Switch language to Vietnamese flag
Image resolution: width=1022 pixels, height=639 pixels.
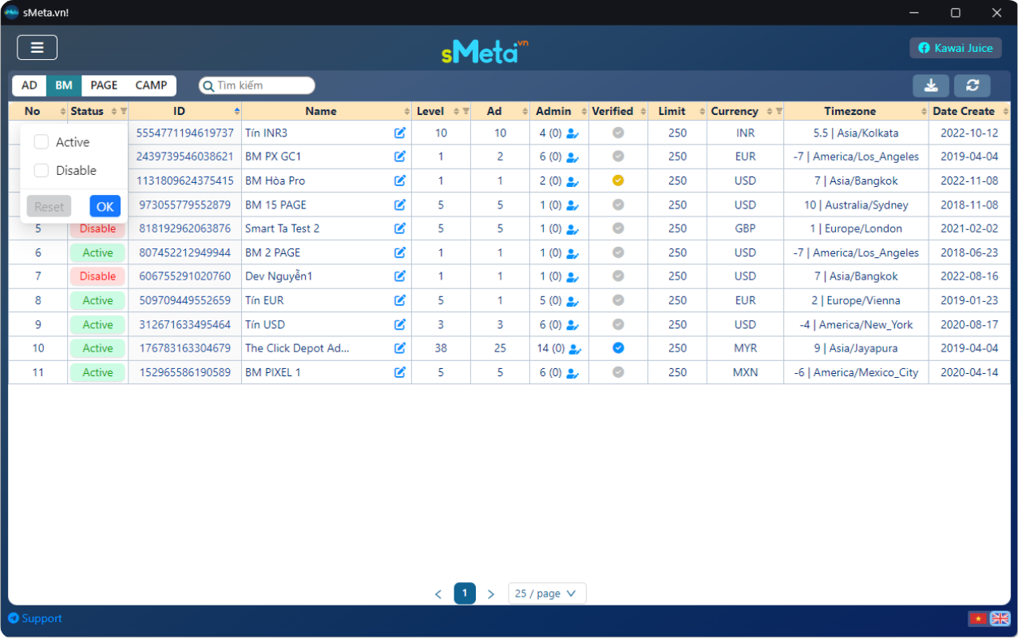(977, 618)
